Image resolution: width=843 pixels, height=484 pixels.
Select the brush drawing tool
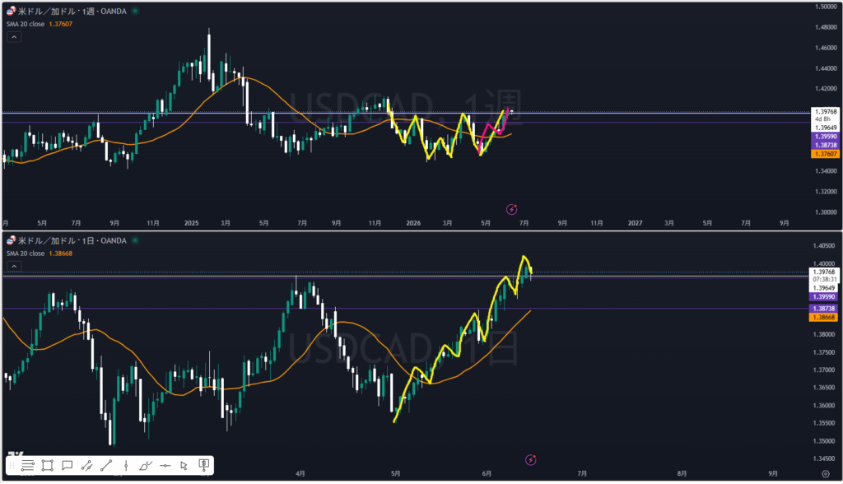[145, 465]
